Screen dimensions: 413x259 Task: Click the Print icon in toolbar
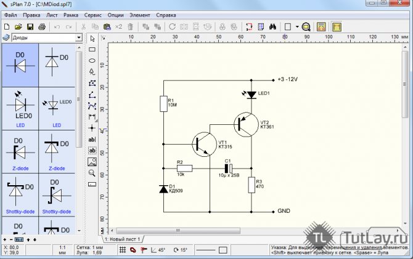coord(42,27)
